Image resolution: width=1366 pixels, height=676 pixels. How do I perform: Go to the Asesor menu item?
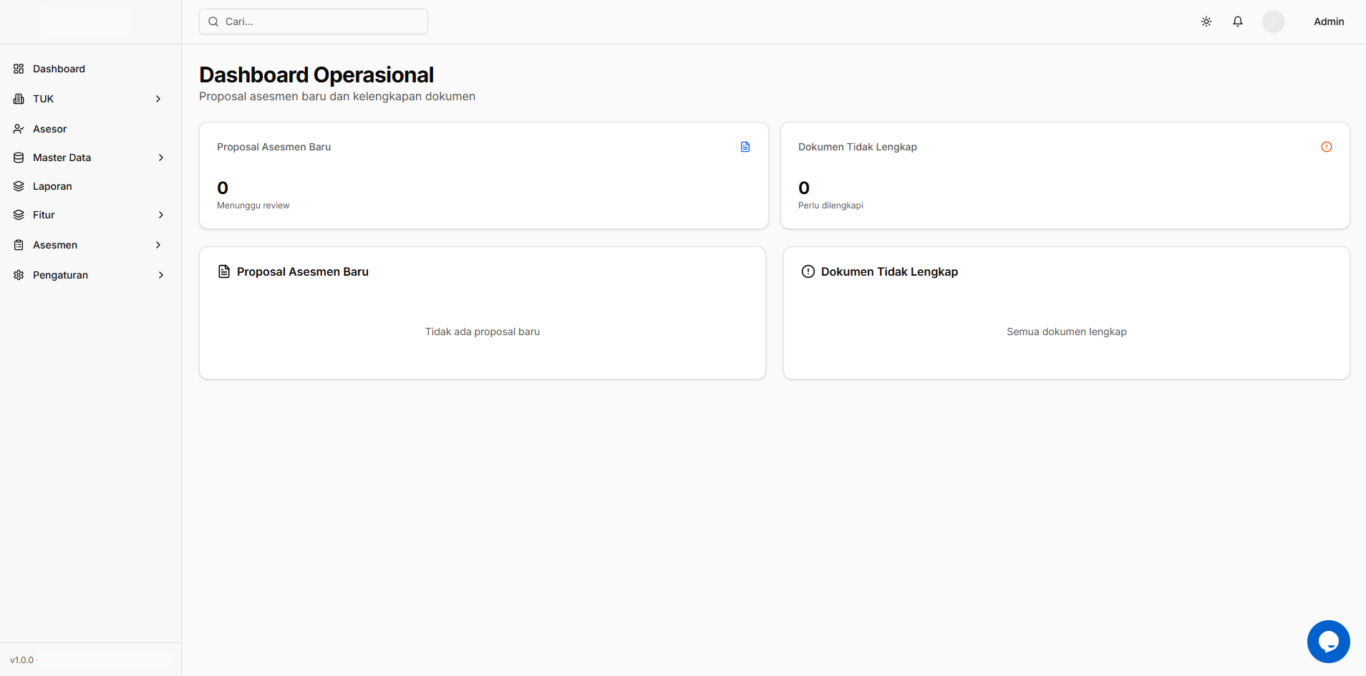click(x=90, y=129)
